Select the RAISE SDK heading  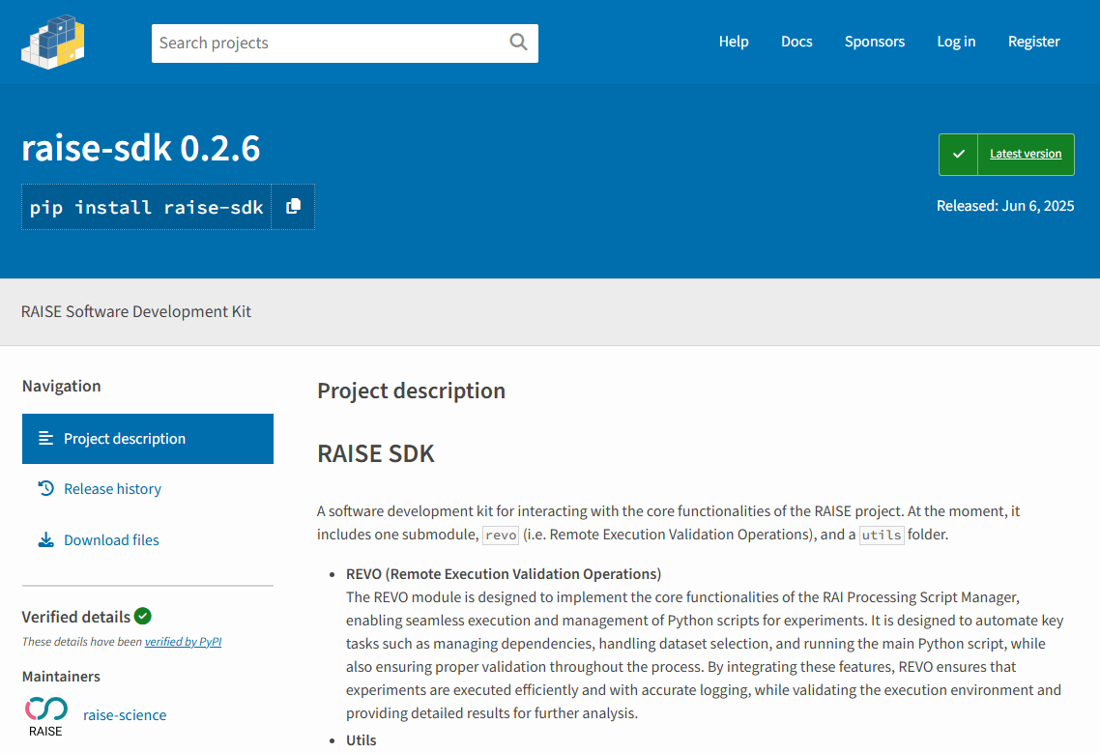pyautogui.click(x=376, y=453)
